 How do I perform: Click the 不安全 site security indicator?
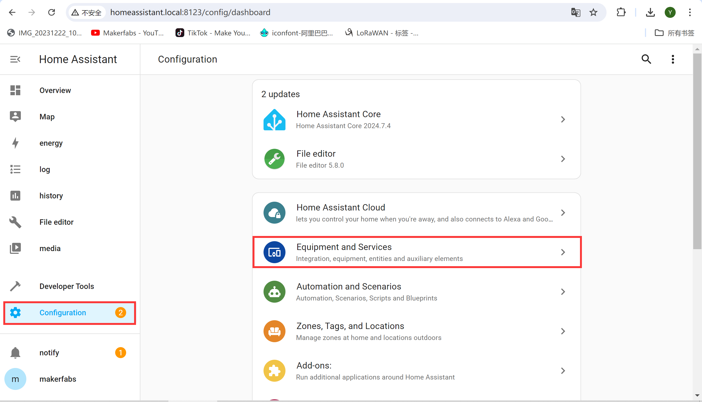click(x=86, y=12)
